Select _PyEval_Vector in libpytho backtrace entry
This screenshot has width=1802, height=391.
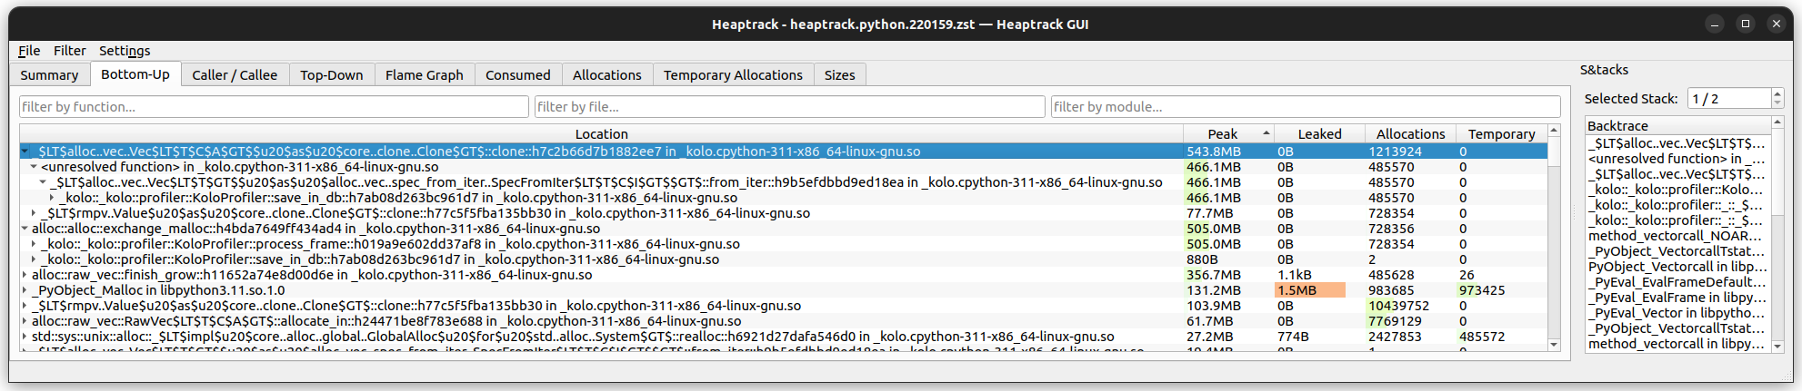[x=1677, y=313]
